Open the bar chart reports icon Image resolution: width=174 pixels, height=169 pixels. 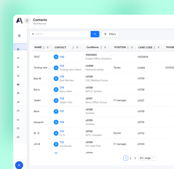[x=18, y=120]
